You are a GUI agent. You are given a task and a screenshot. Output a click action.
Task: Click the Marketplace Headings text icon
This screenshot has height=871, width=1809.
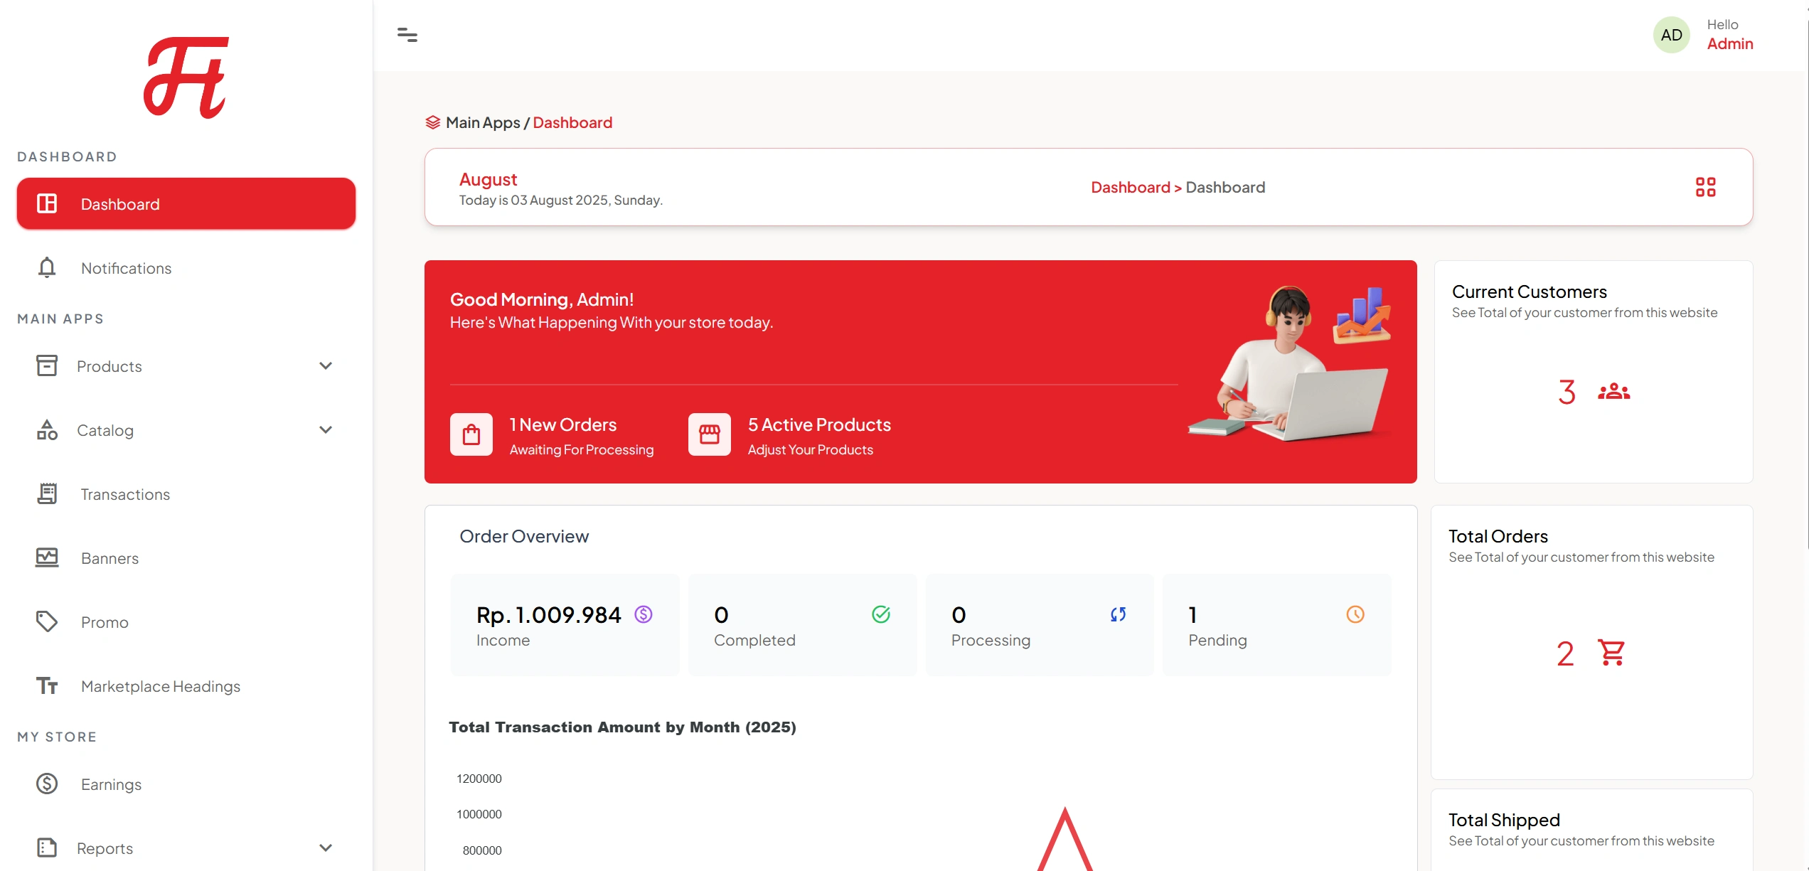46,685
